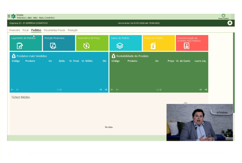
Task: Go to first page in Rentabilidade do Produto
Action: [x=112, y=90]
